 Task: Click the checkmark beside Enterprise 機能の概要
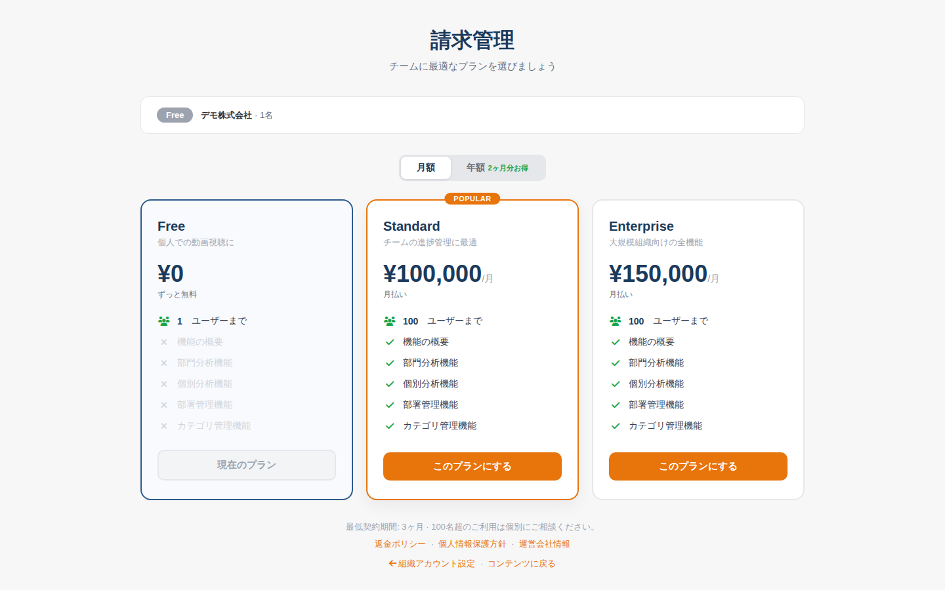tap(616, 342)
